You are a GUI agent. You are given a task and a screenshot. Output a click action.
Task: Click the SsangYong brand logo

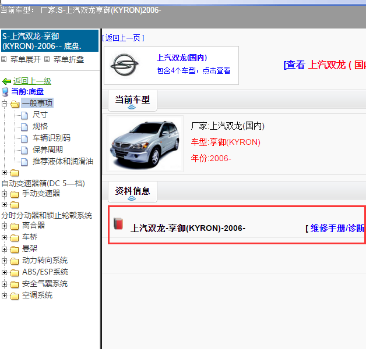(x=124, y=65)
